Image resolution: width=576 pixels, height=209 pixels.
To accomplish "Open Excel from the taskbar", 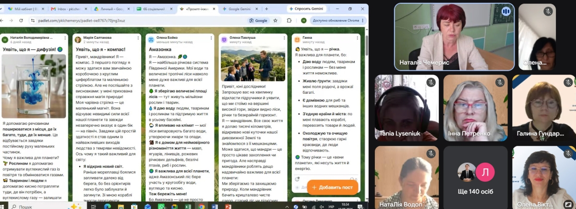I will tap(188, 207).
